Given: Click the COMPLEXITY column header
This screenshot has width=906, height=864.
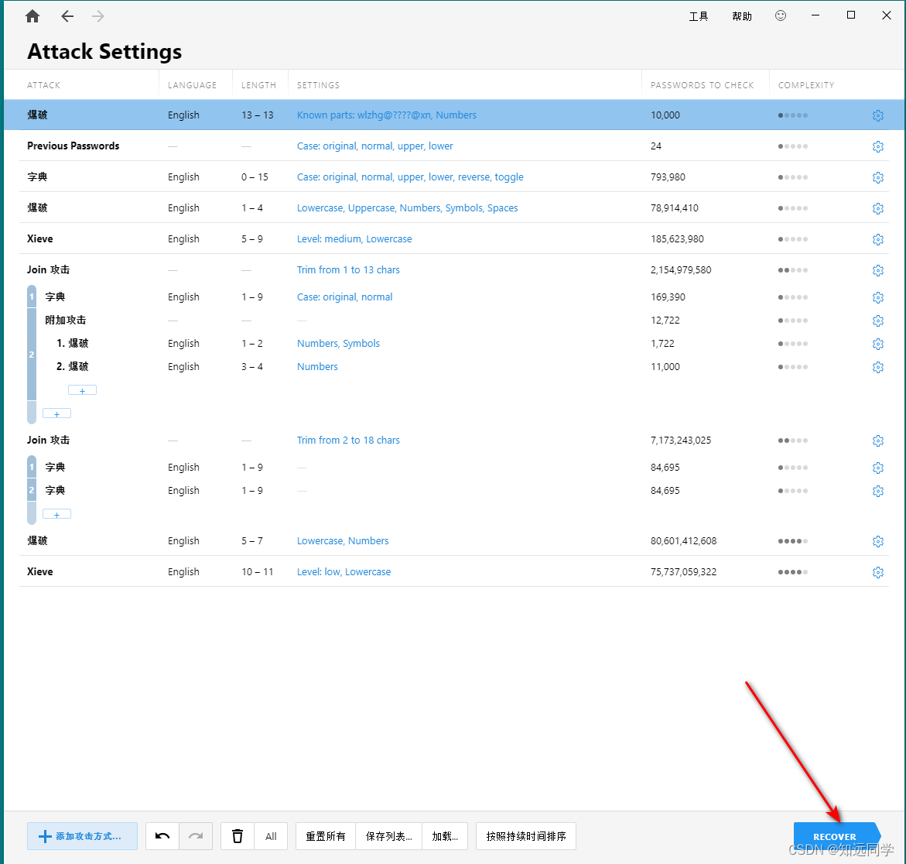Looking at the screenshot, I should 806,85.
